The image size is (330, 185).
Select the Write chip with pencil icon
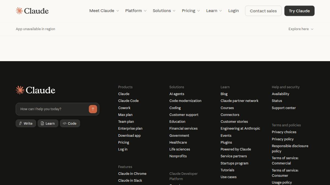click(26, 123)
